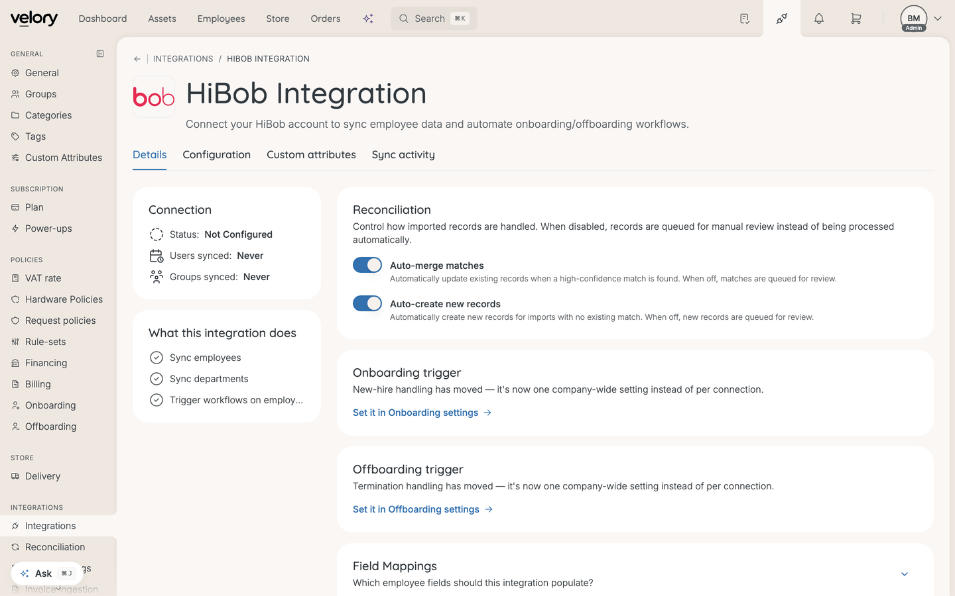The width and height of the screenshot is (955, 596).
Task: Expand the Field Mappings section
Action: click(905, 574)
